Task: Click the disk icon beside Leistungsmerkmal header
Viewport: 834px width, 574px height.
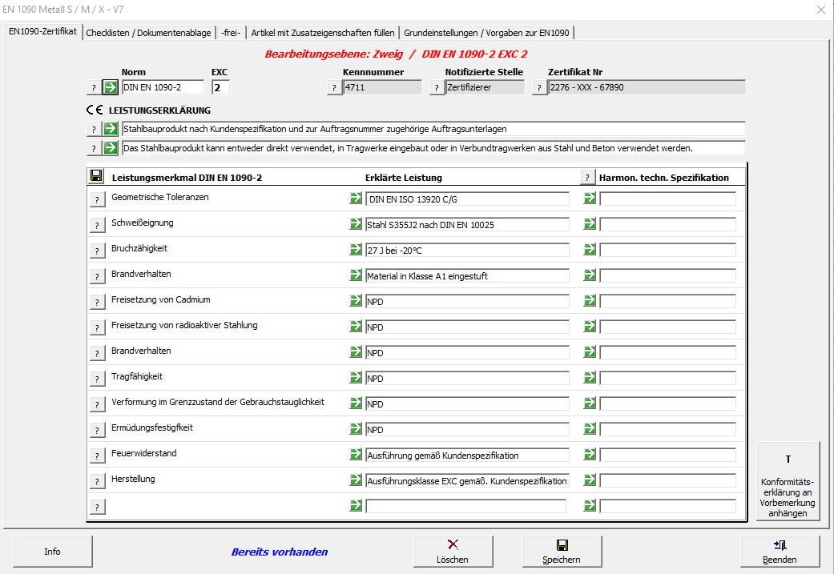Action: pos(96,176)
